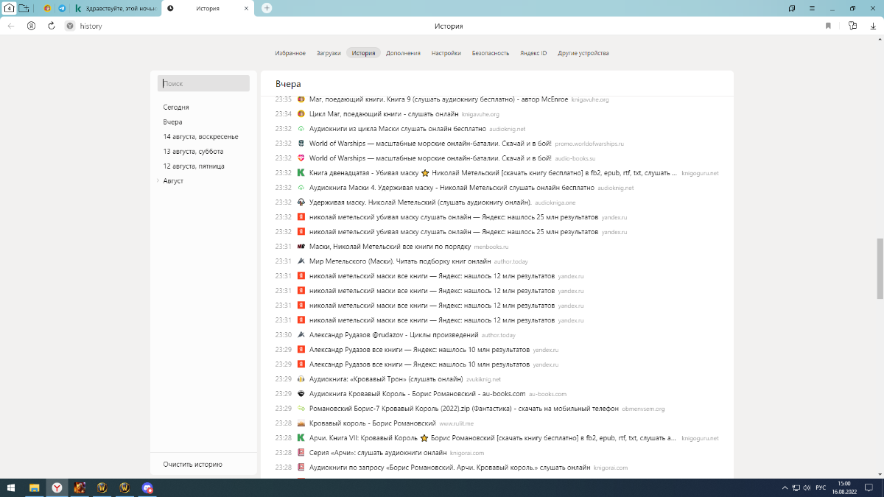Open Аудиокниги из цикла Маски entry
This screenshot has width=884, height=497.
pyautogui.click(x=398, y=129)
